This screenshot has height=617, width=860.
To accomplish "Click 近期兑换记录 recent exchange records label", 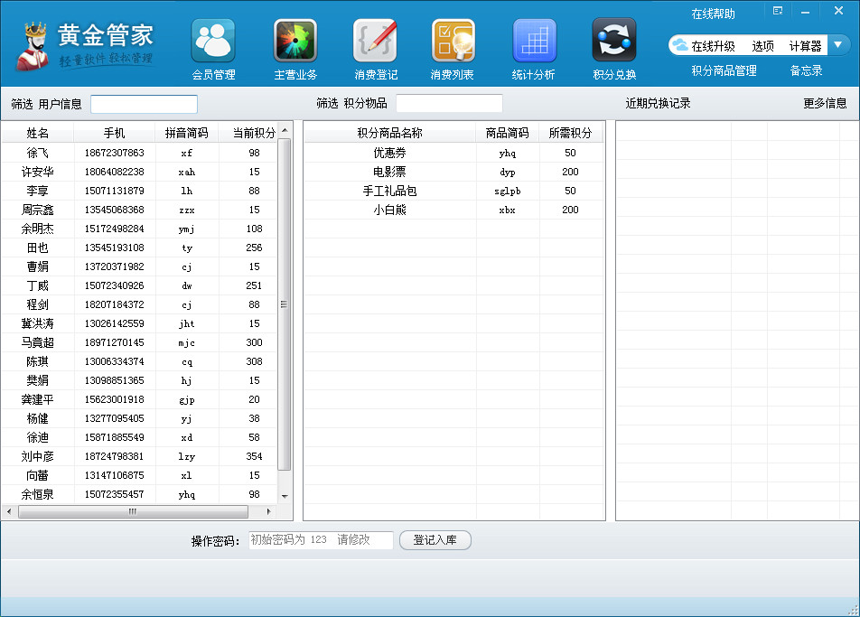I will (658, 103).
